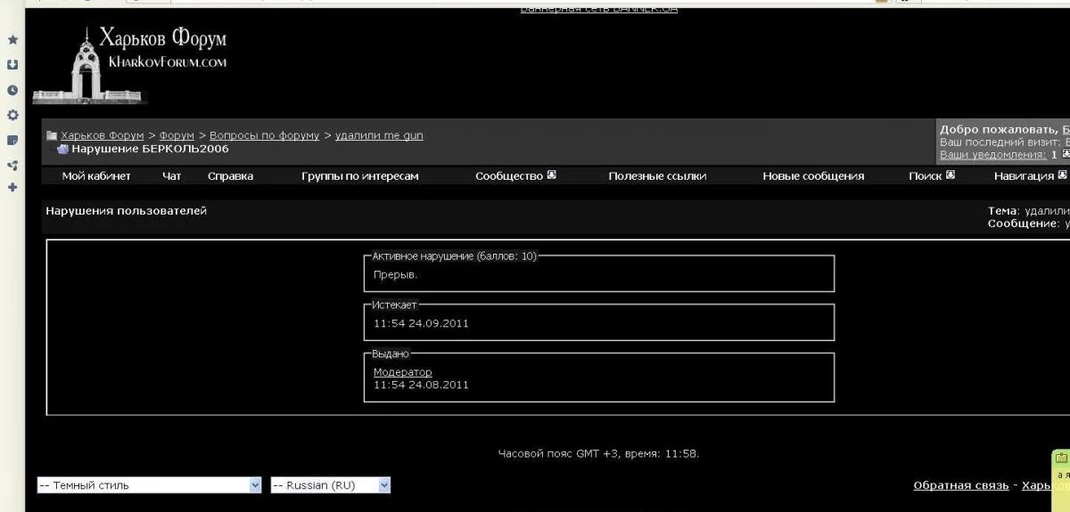1070x512 pixels.
Task: Open Новые сообщения menu item
Action: [x=813, y=176]
